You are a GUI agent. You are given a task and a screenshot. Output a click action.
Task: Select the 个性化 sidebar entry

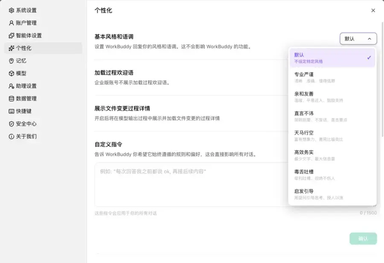pos(43,48)
